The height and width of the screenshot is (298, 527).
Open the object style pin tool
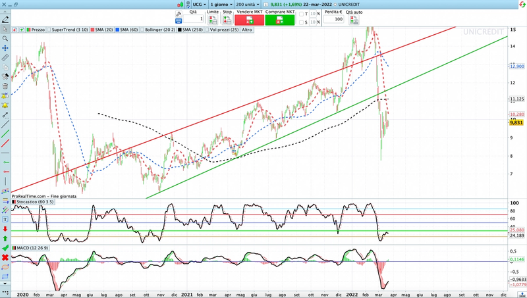(5, 77)
